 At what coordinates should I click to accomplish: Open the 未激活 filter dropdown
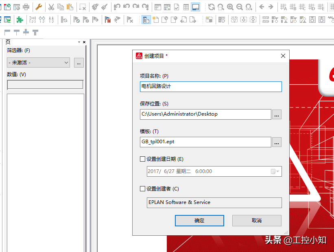pyautogui.click(x=38, y=63)
